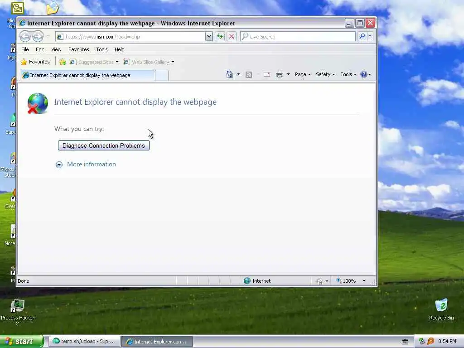The width and height of the screenshot is (464, 348).
Task: Open a new blank tab
Action: point(162,76)
